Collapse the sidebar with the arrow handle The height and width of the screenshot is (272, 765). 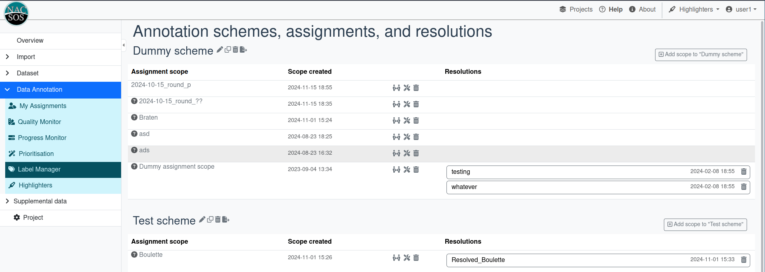click(x=124, y=45)
